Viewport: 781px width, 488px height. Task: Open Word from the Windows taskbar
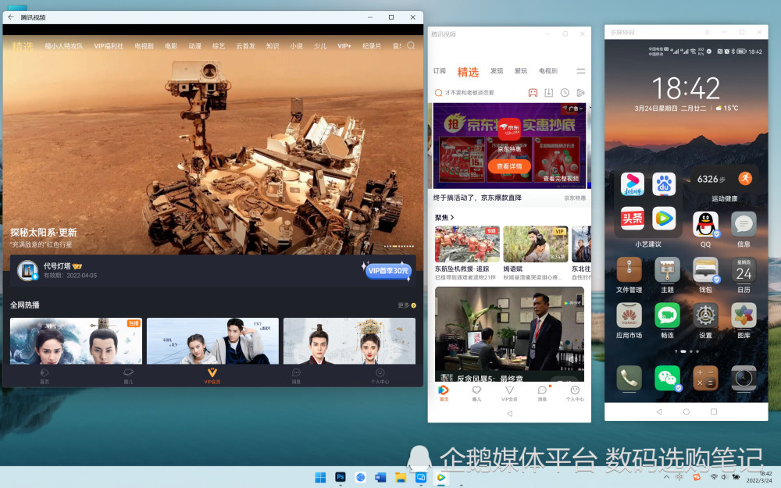(x=380, y=477)
